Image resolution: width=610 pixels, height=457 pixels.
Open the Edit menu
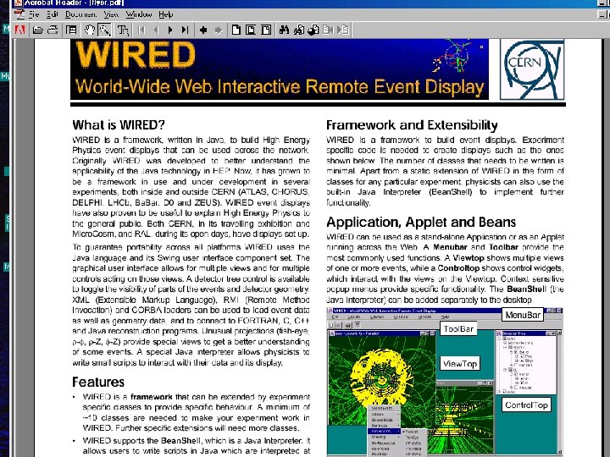[53, 14]
